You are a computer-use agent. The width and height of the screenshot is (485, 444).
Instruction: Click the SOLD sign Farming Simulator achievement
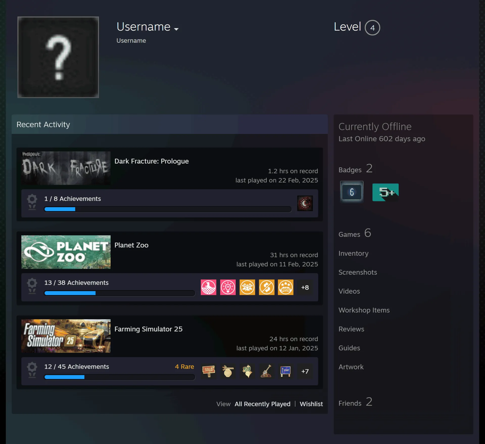pyautogui.click(x=208, y=371)
